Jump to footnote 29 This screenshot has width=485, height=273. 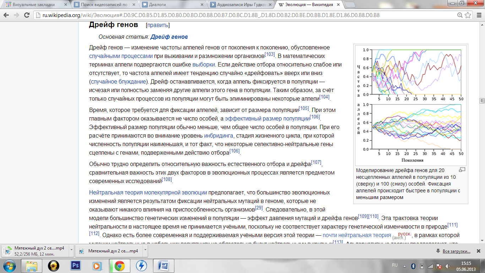click(259, 208)
